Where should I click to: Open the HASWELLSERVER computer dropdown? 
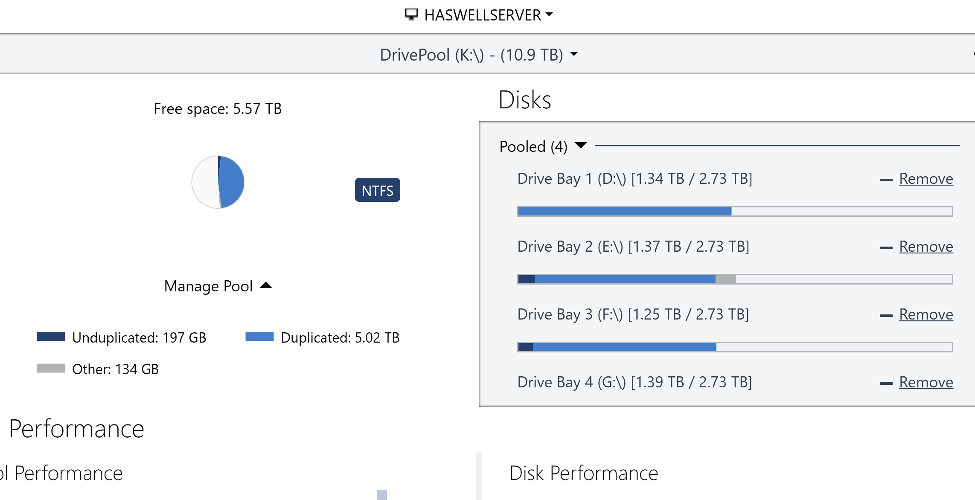[479, 15]
